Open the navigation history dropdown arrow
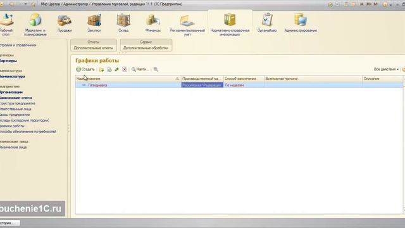The image size is (405, 228). [x=25, y=4]
